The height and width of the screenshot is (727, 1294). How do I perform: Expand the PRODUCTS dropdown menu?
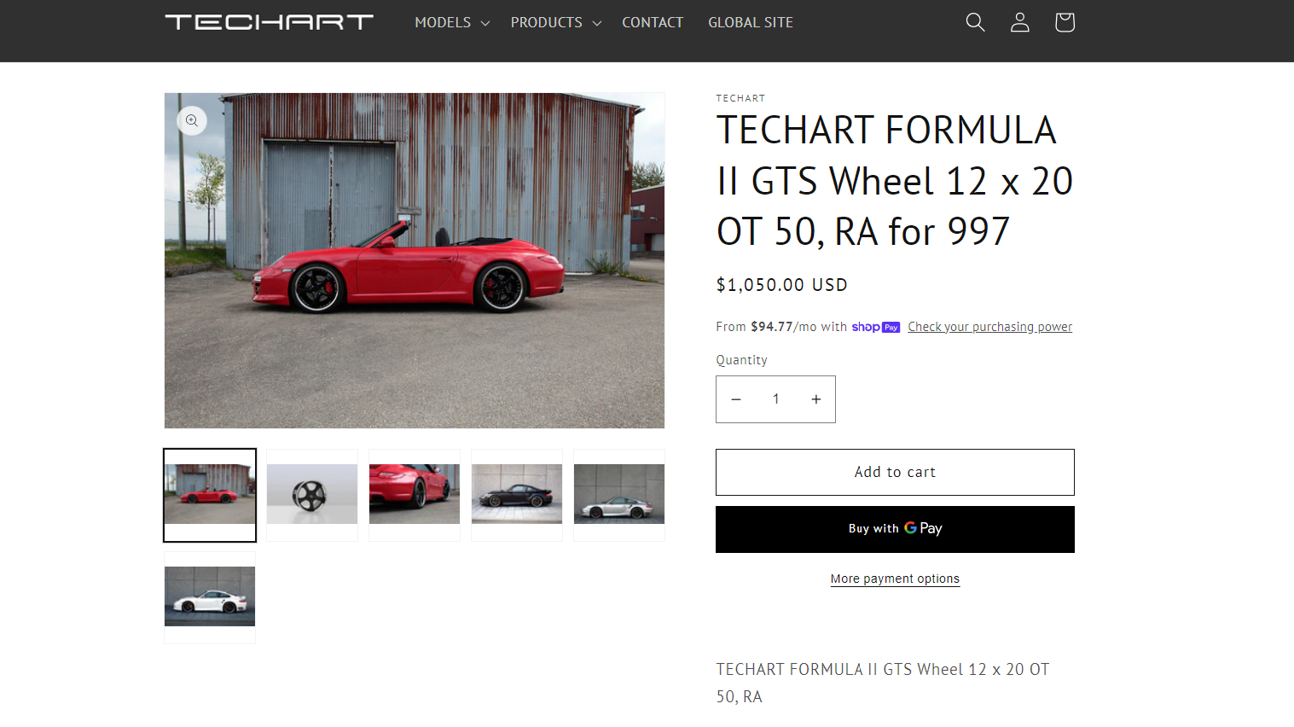[556, 22]
